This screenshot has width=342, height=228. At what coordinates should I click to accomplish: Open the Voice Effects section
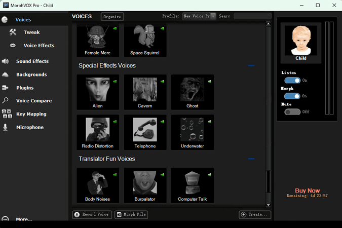coord(39,46)
